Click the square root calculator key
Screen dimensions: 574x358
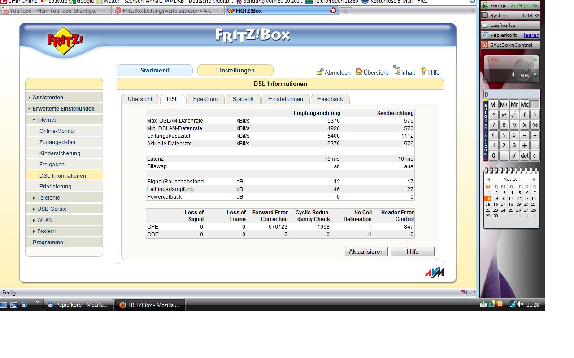click(x=514, y=115)
